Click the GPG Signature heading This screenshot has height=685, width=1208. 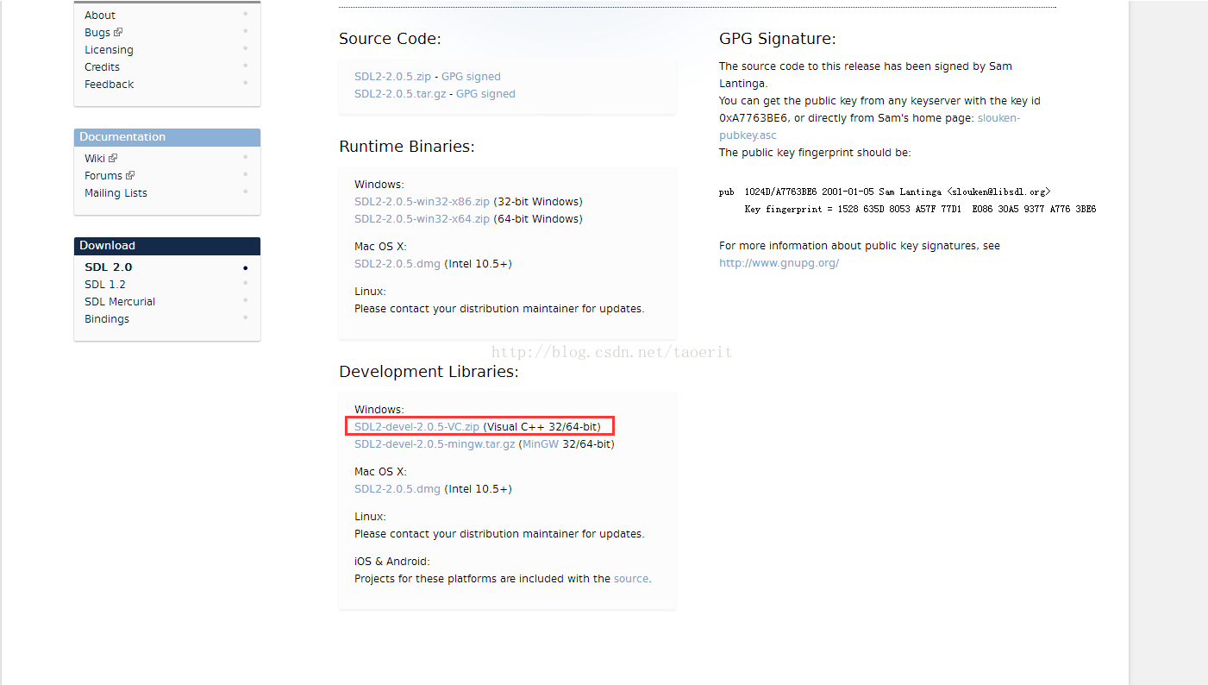(778, 39)
